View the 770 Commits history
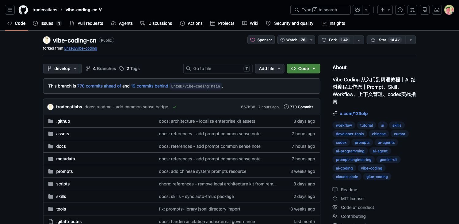Image resolution: width=459 pixels, height=224 pixels. (299, 107)
